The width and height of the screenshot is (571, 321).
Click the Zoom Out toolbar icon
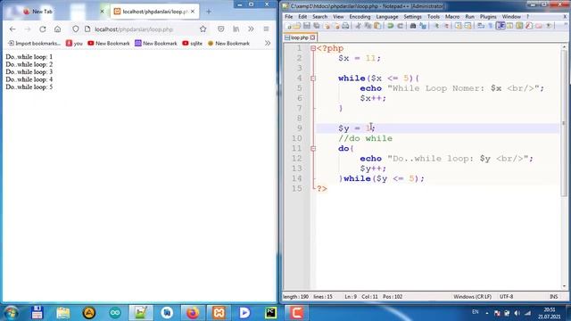pos(446,26)
